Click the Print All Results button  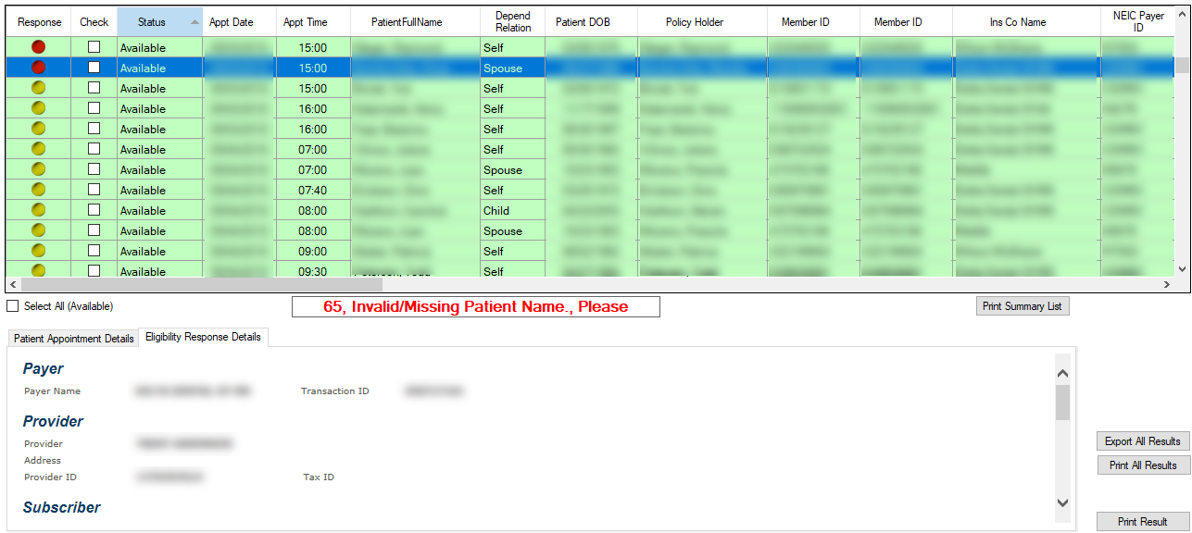point(1141,465)
